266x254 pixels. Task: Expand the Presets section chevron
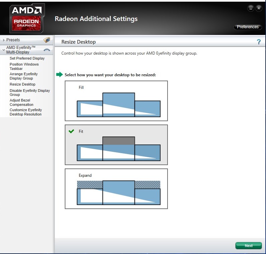(x=3, y=40)
